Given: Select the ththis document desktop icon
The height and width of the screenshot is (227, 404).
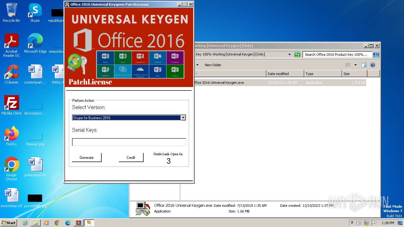Looking at the screenshot, I should 58,74.
